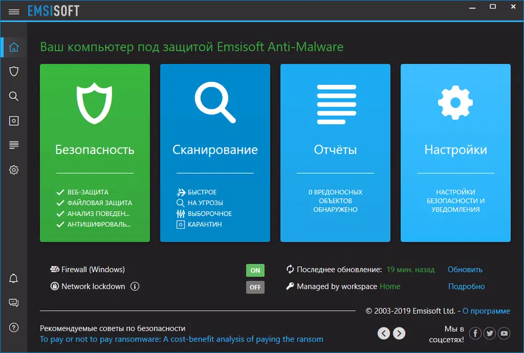Click ФАЙЛОВАЯ ЗАЩИТА in the security tile

[x=100, y=203]
